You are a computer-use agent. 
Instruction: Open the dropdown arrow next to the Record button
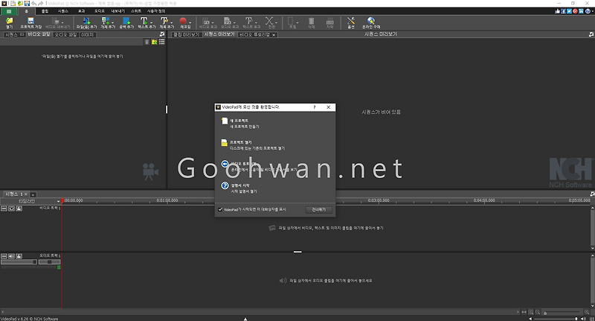pyautogui.click(x=190, y=22)
